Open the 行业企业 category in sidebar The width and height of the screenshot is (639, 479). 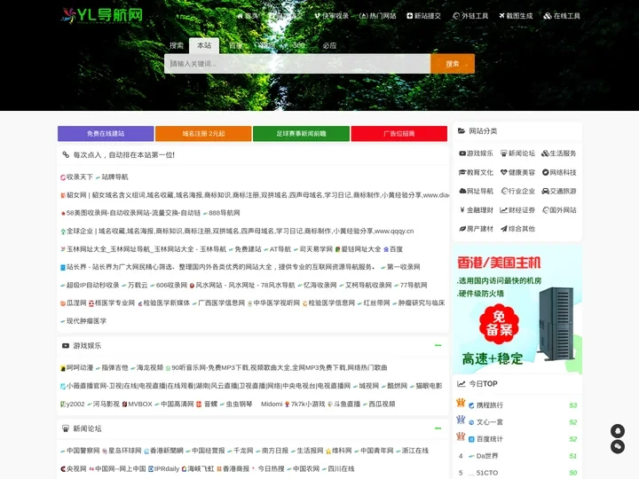(x=517, y=191)
